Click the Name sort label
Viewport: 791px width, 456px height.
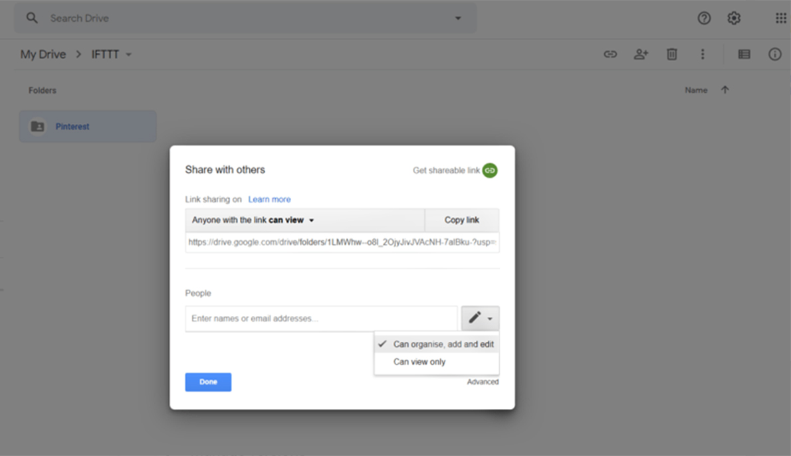click(696, 90)
